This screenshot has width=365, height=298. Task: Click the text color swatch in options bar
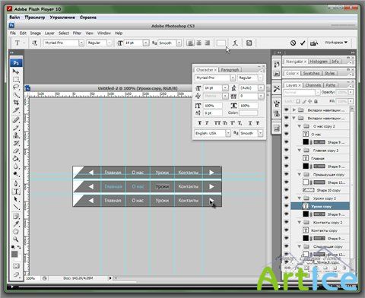click(x=221, y=43)
